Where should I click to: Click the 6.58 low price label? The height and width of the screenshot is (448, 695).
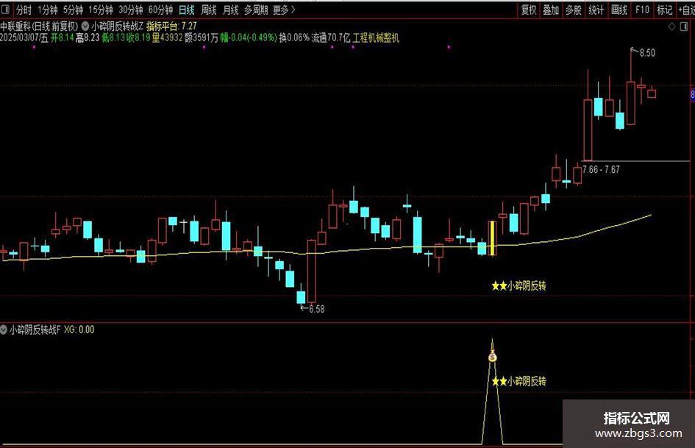[x=316, y=309]
